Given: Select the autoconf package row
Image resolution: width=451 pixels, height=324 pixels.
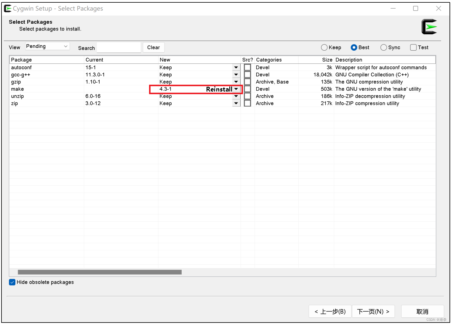Looking at the screenshot, I should point(222,68).
